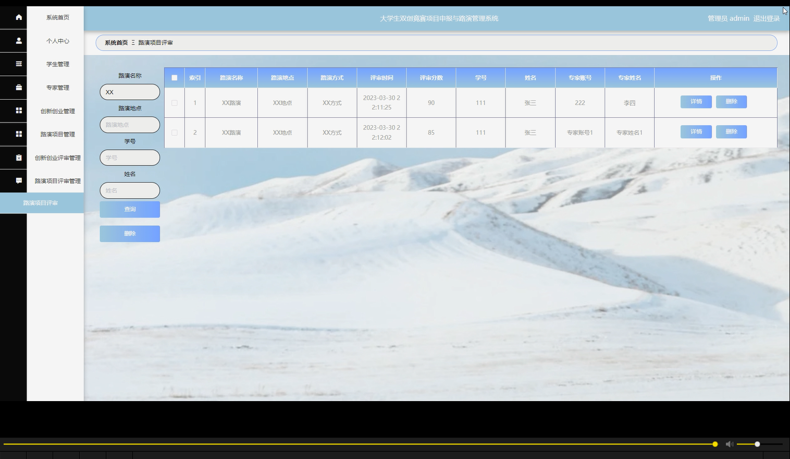Expand 创新创业管理 menu
The width and height of the screenshot is (790, 459).
pyautogui.click(x=57, y=111)
